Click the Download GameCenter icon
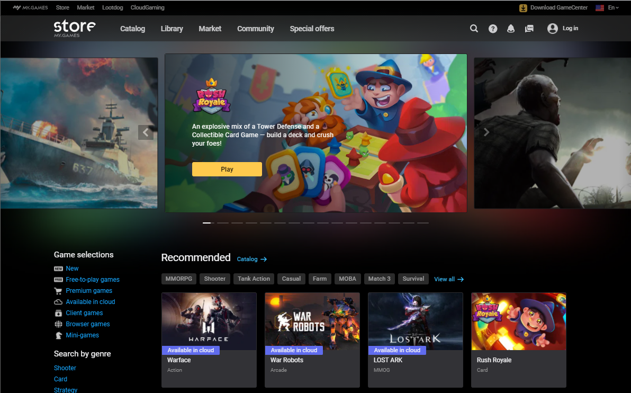 click(523, 7)
